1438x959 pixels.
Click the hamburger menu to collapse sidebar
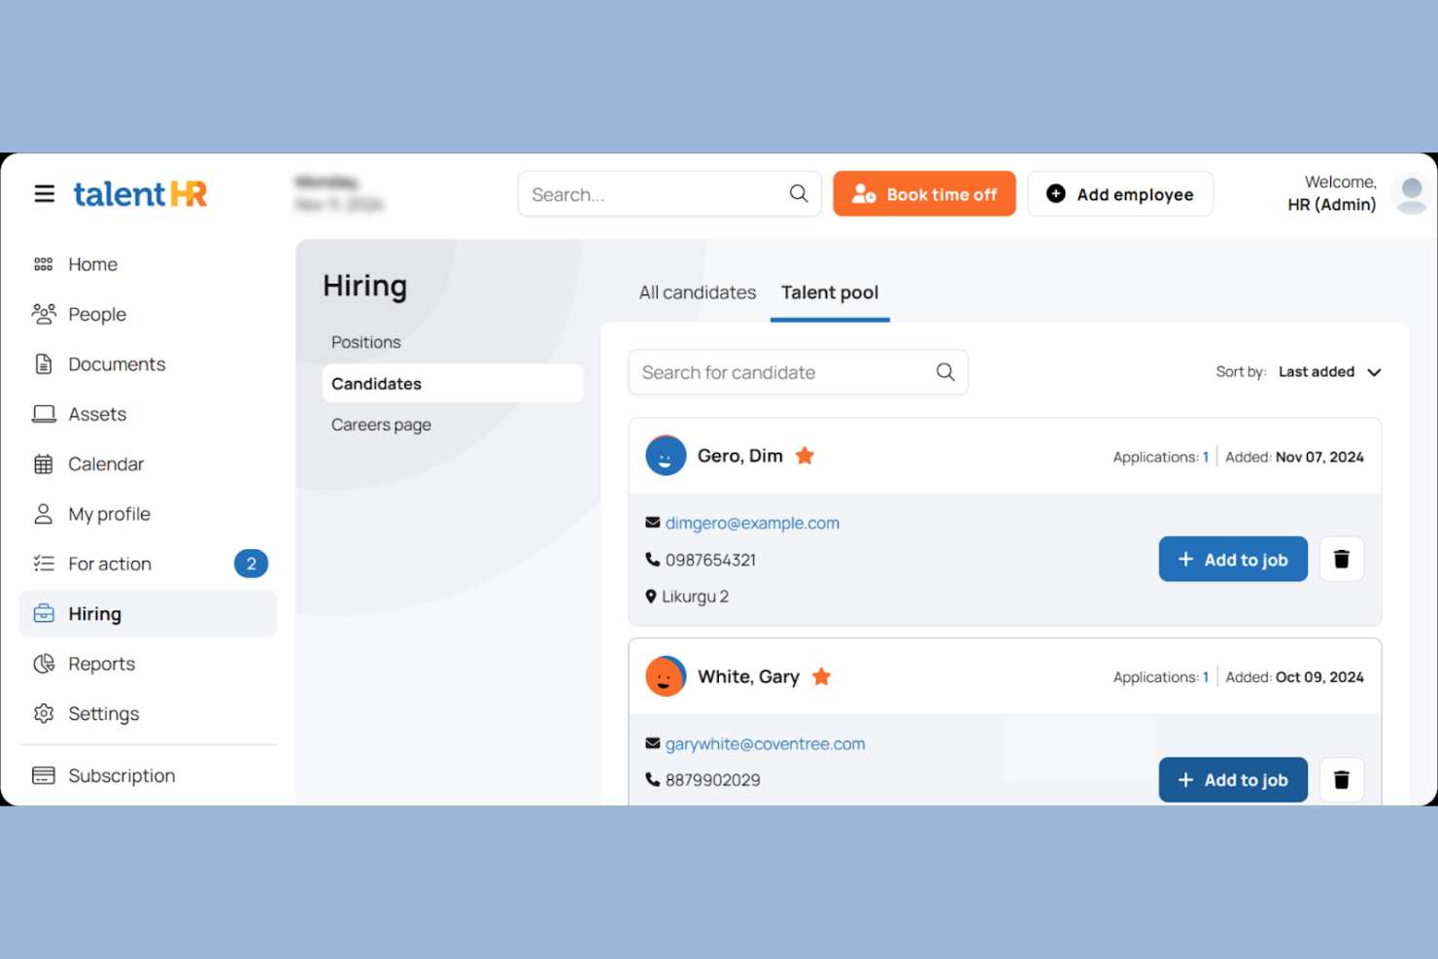[44, 193]
